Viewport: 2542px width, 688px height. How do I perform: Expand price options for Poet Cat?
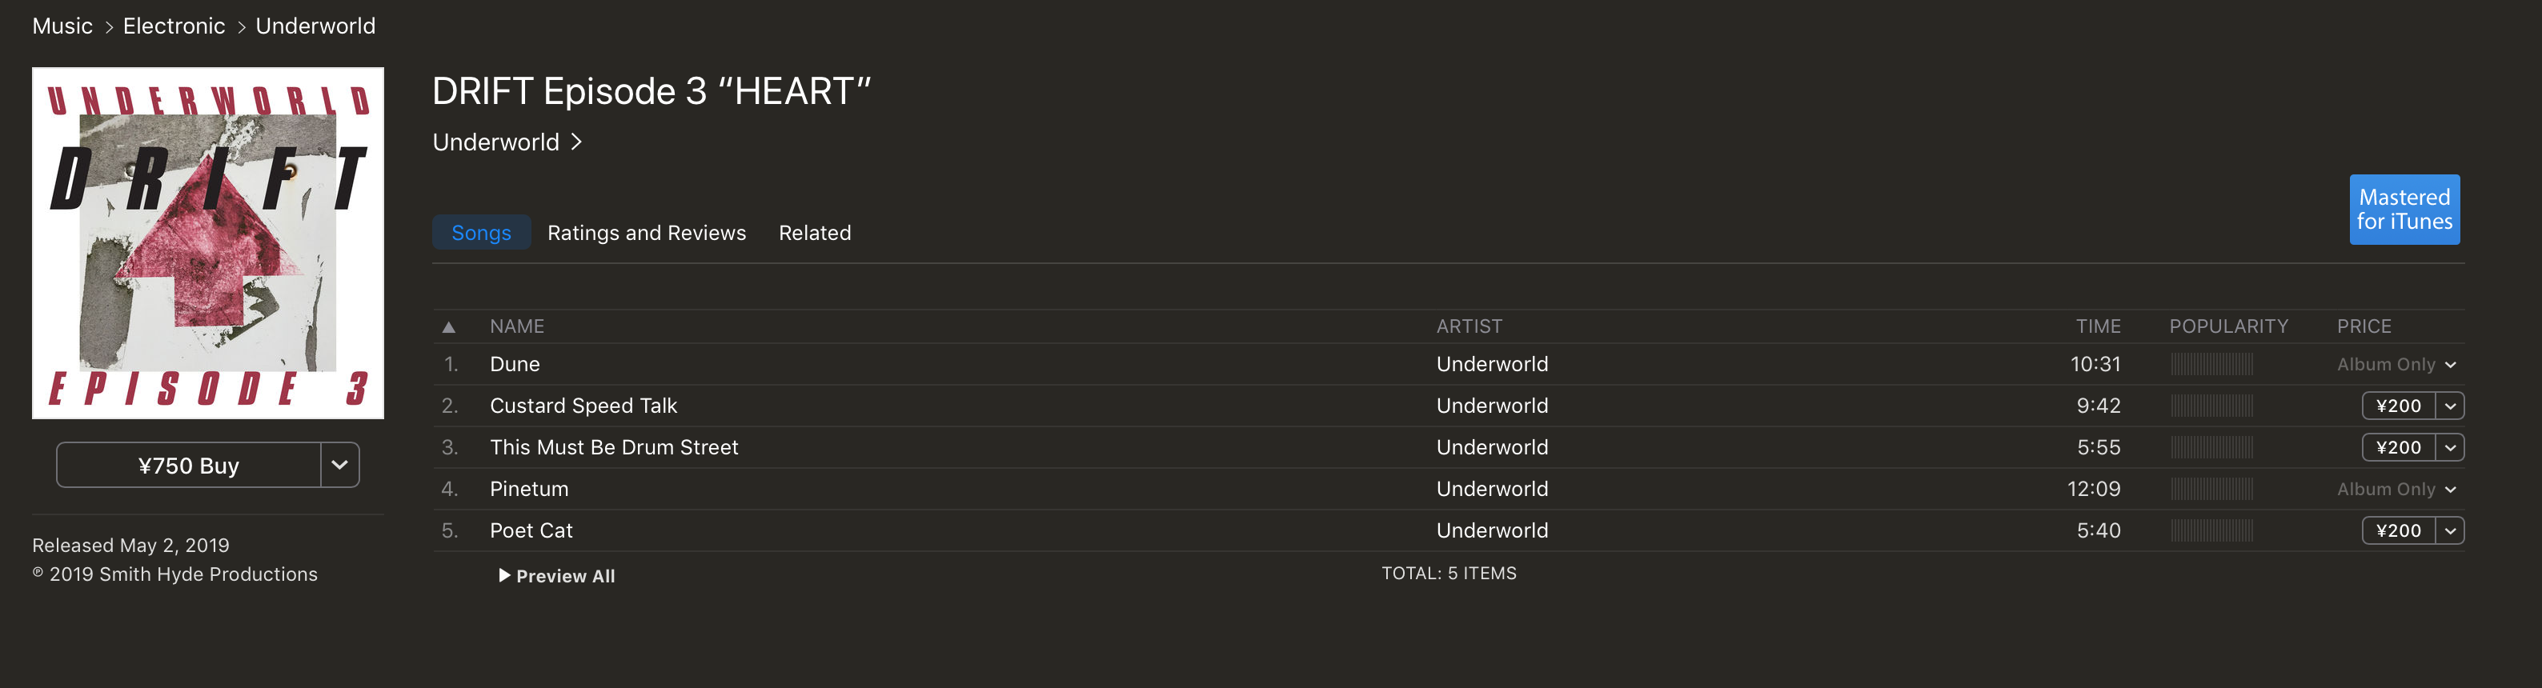[2450, 531]
